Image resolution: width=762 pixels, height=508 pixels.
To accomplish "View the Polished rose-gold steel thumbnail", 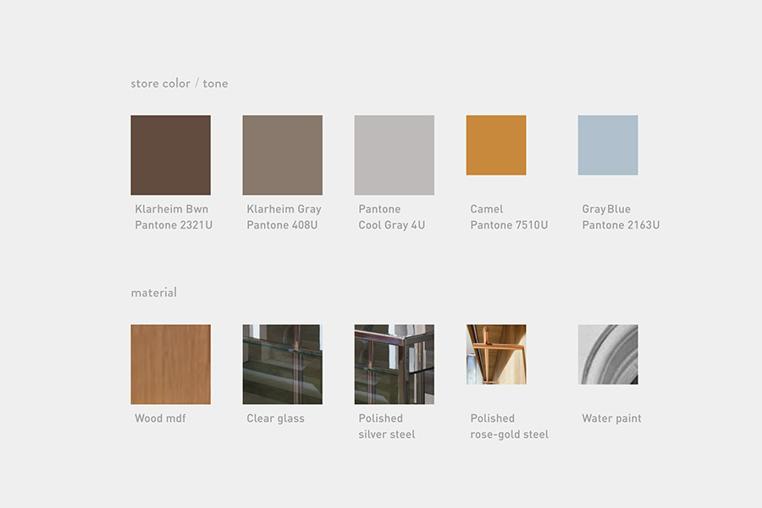I will pos(496,355).
